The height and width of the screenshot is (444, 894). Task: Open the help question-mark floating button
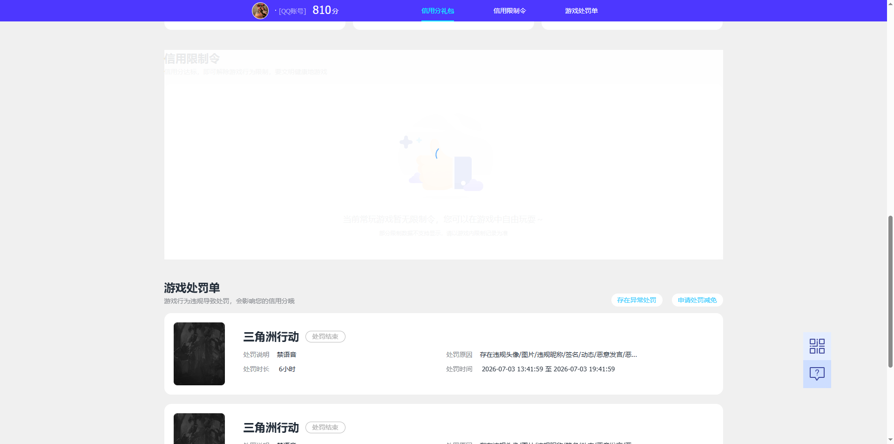817,374
